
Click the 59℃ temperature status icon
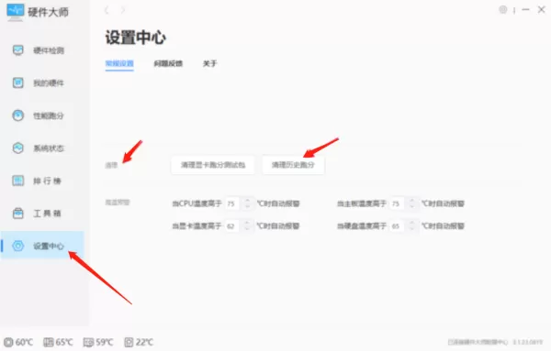88,342
